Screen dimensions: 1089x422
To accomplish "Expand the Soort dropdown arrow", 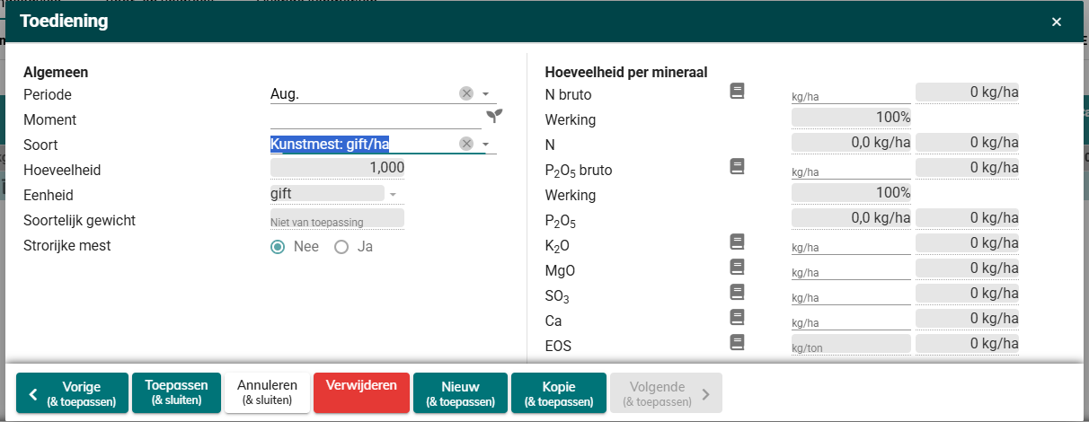I will (485, 145).
